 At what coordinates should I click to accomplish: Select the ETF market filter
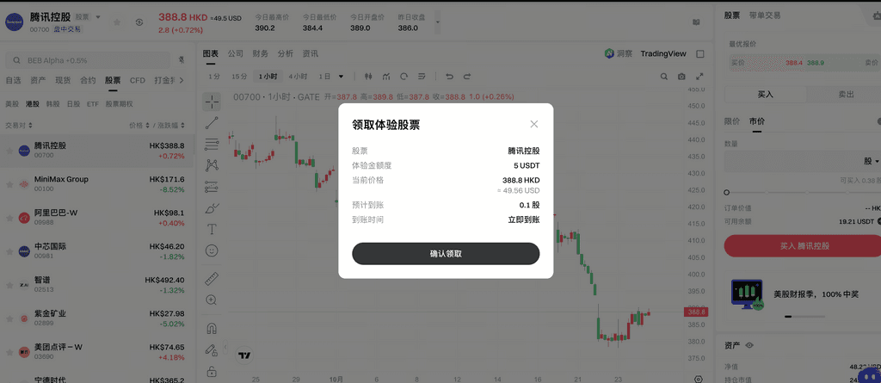coord(93,104)
